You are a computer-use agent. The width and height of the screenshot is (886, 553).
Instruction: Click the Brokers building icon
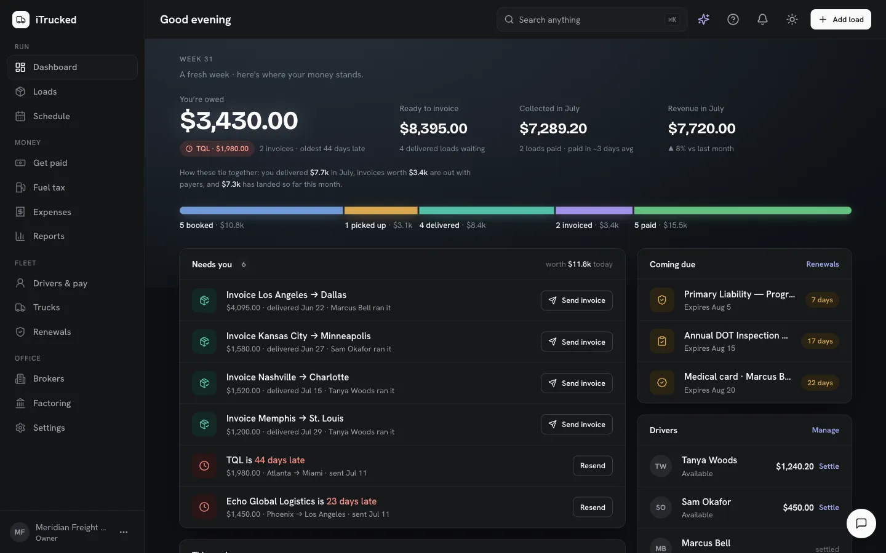click(x=20, y=378)
